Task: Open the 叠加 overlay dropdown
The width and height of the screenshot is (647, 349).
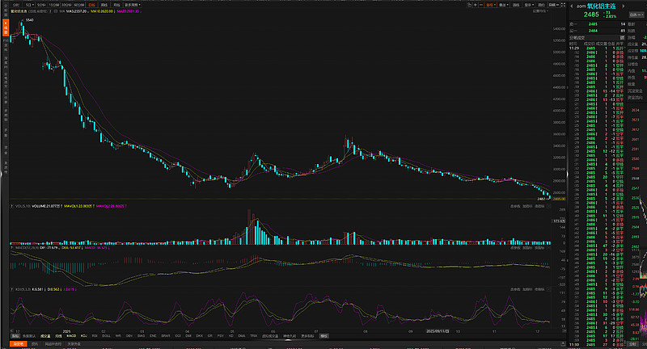Action: point(504,5)
